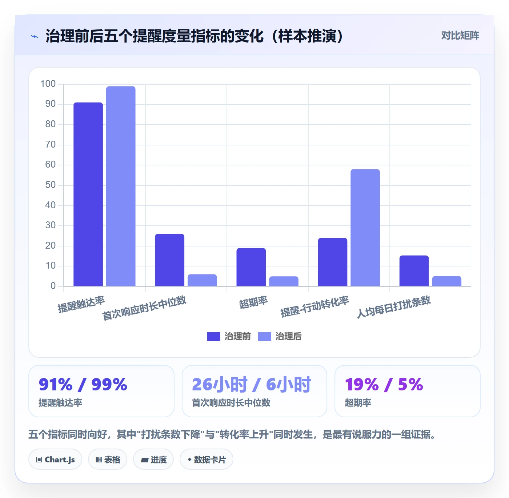
Task: Click the 治理前 bar for 首次响应时长中位数
Action: click(x=170, y=260)
